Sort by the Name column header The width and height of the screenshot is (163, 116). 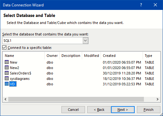23,56
